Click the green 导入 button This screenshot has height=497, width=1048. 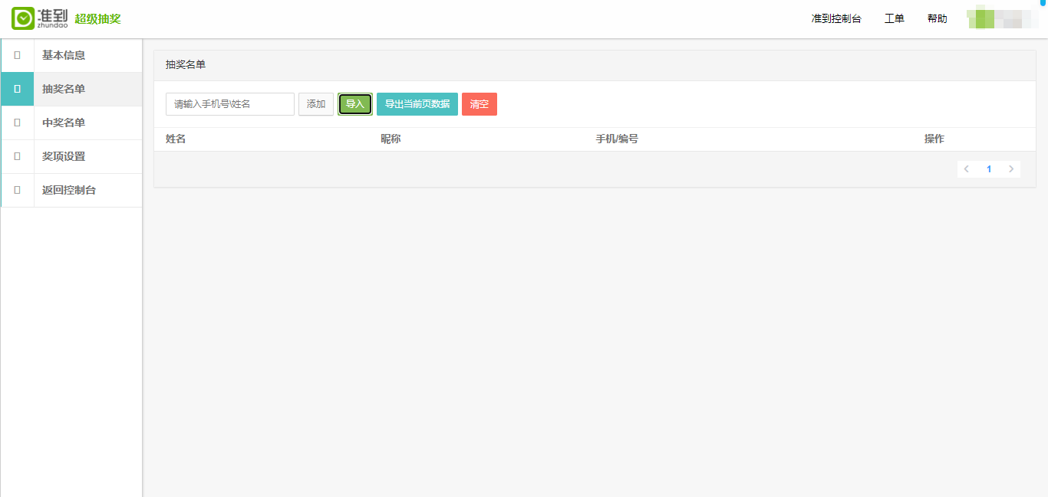tap(355, 104)
